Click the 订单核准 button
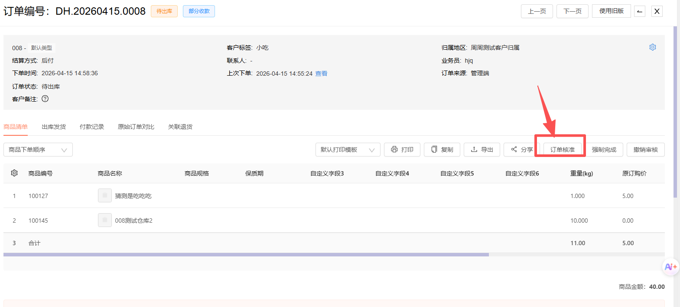 (x=563, y=150)
